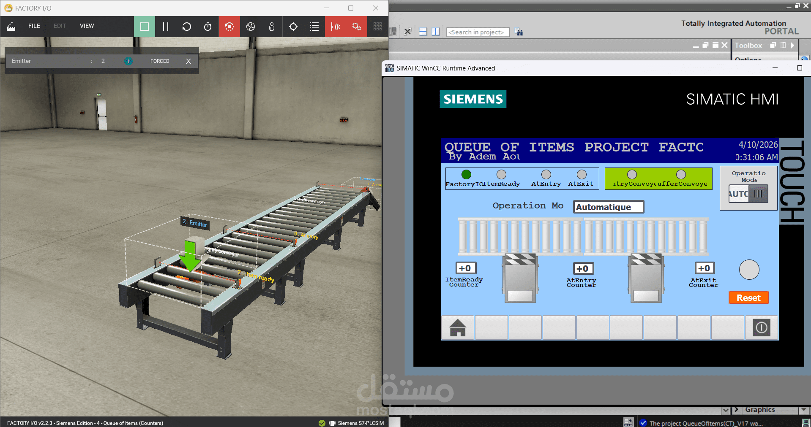The height and width of the screenshot is (427, 811).
Task: Pause the Factory I/O simulation
Action: pos(166,27)
